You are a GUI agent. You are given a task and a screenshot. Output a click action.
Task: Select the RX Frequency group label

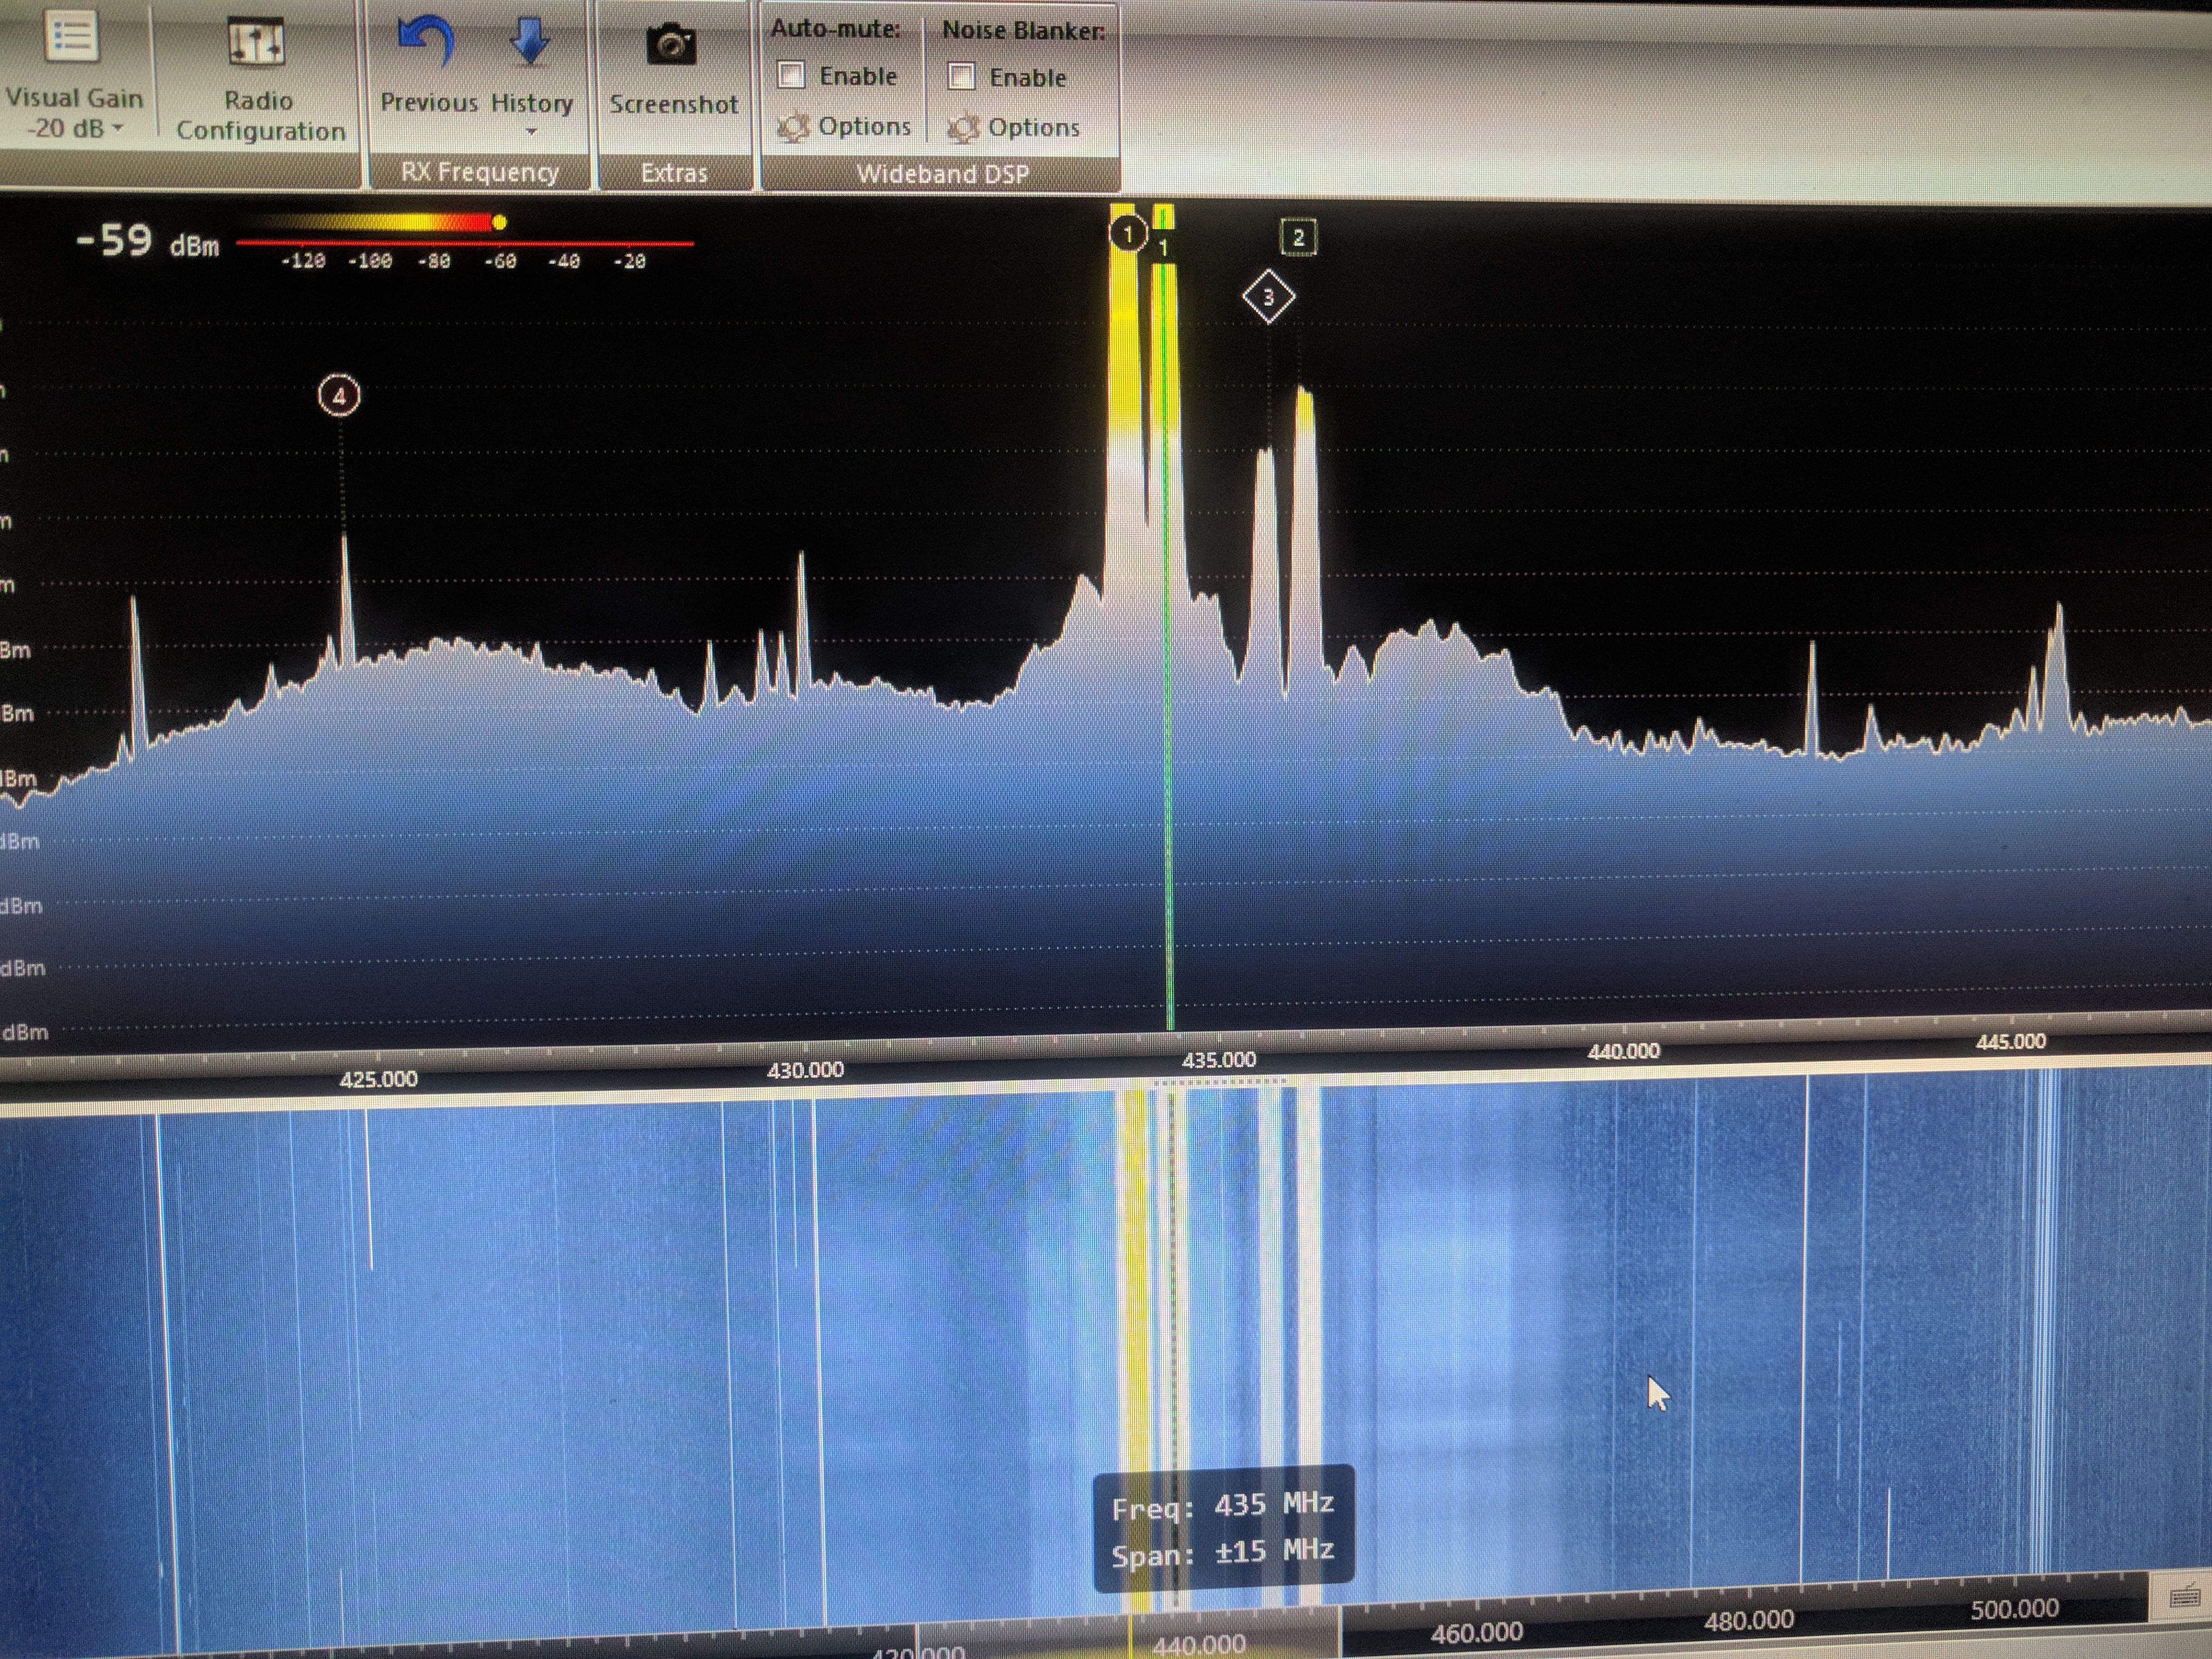pos(480,172)
